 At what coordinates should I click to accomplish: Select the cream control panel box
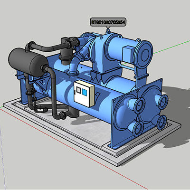pos(84,94)
